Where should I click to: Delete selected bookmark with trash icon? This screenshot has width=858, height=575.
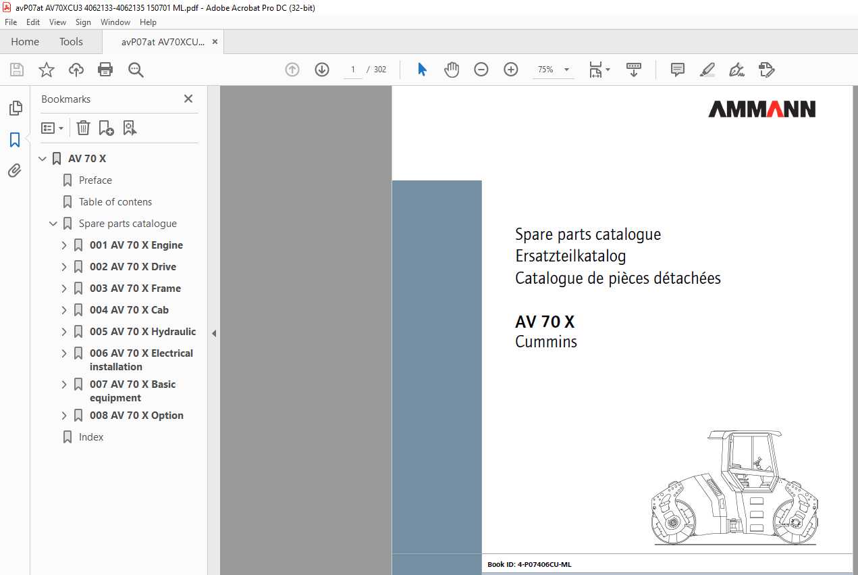point(83,128)
